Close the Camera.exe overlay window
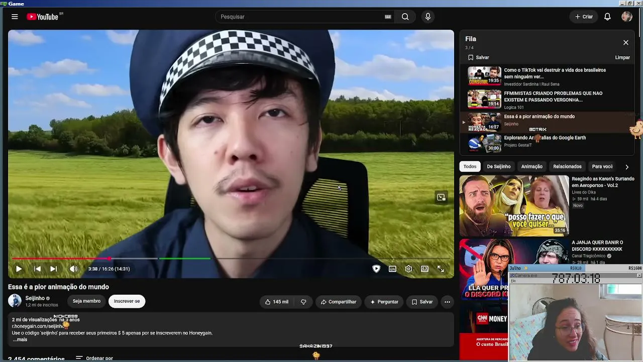The width and height of the screenshot is (643, 362). tap(639, 276)
